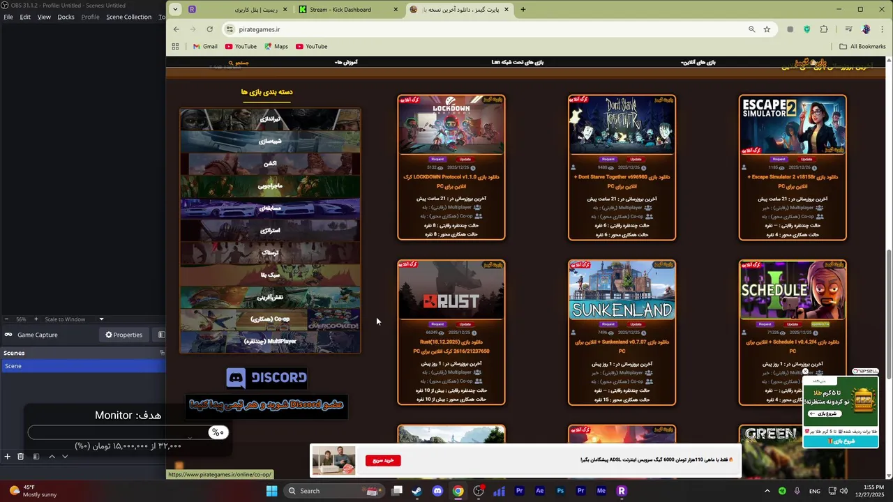Expand Chrome tab search dropdown
893x502 pixels.
[x=175, y=9]
